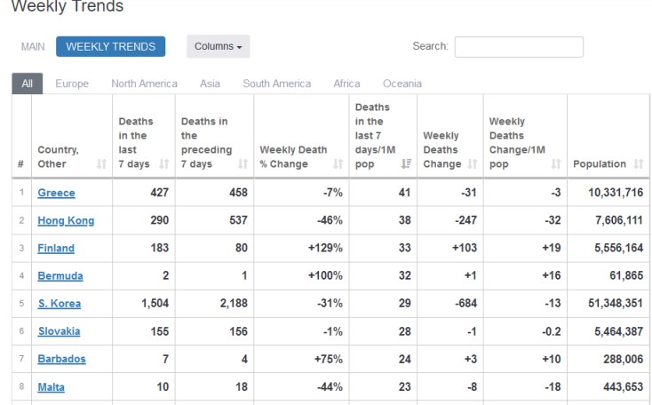Show South America countries only
Image resolution: width=652 pixels, height=405 pixels.
(277, 83)
